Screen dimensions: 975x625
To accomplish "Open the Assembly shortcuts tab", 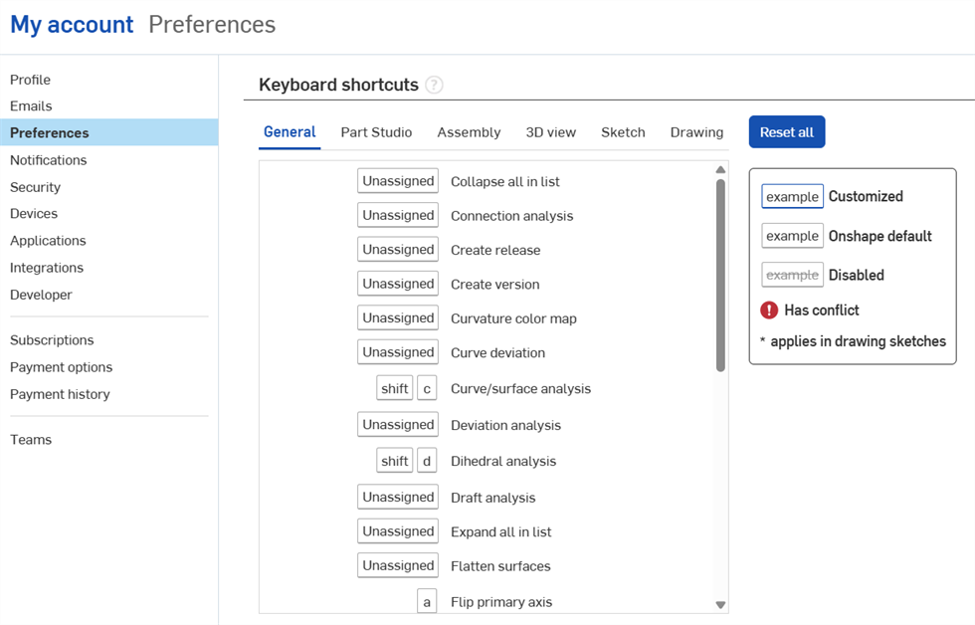I will (x=469, y=131).
